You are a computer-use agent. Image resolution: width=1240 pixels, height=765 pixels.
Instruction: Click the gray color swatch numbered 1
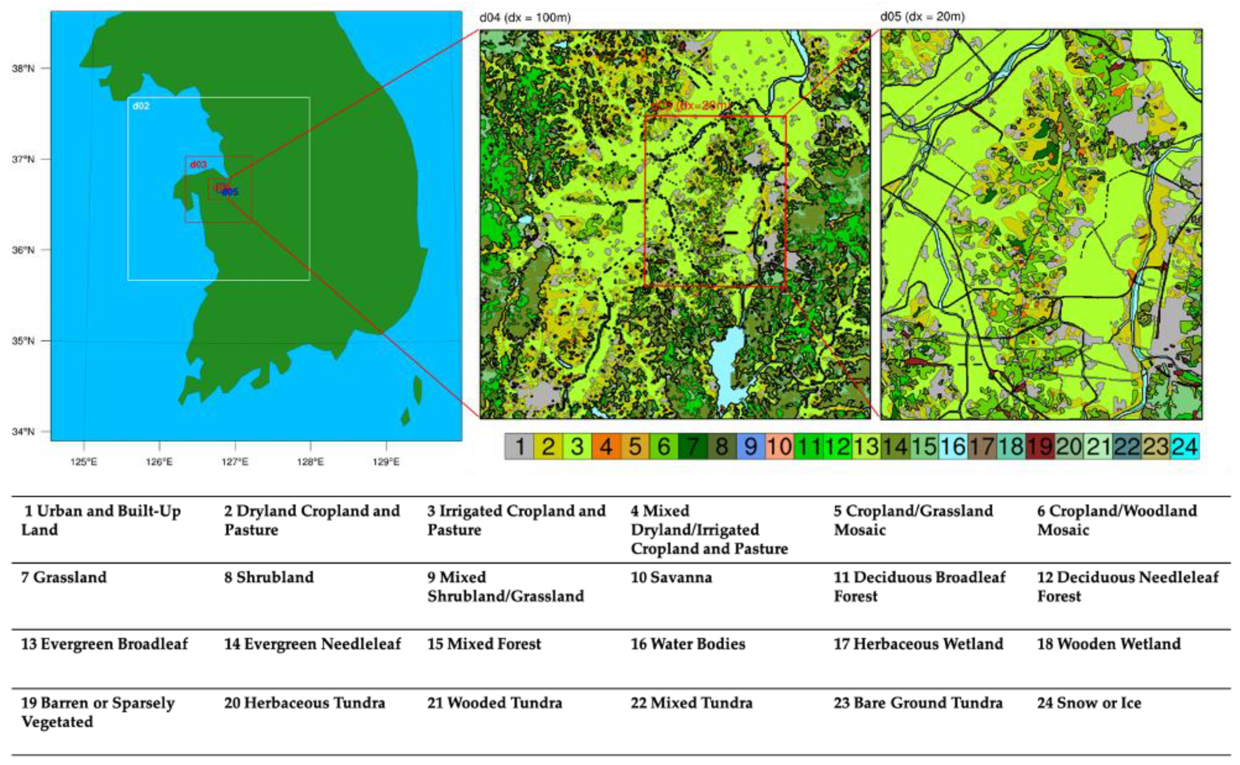point(519,446)
